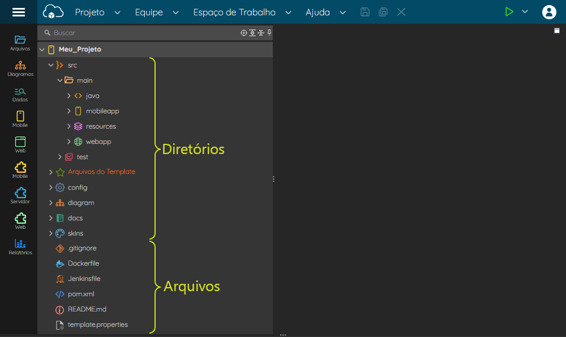Click the save all files icon

point(383,12)
